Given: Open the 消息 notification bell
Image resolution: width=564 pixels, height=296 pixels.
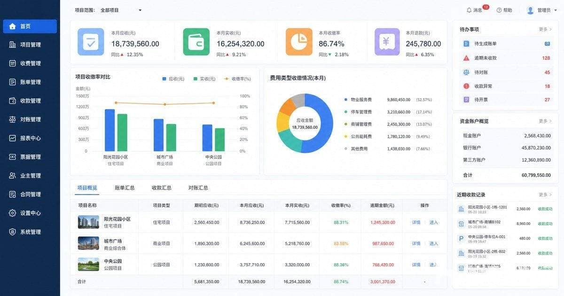Looking at the screenshot, I should coord(469,10).
